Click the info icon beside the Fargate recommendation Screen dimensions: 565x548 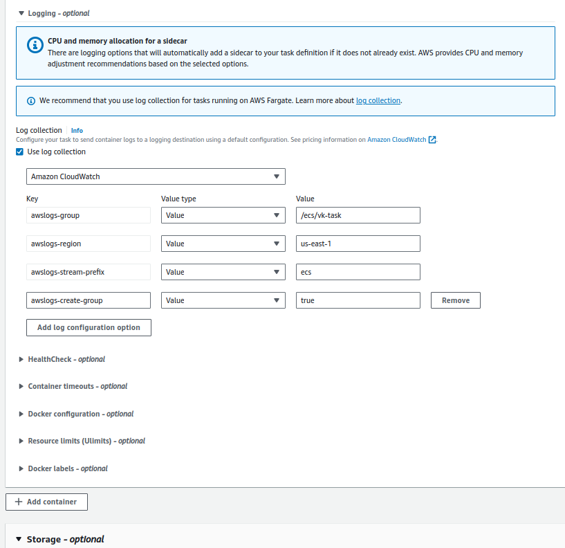click(x=31, y=101)
